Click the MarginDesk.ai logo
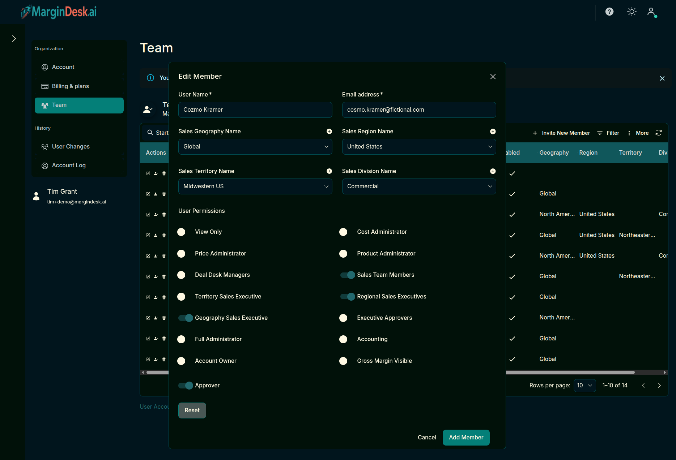Screen dimensions: 676x460 pyautogui.click(x=58, y=12)
